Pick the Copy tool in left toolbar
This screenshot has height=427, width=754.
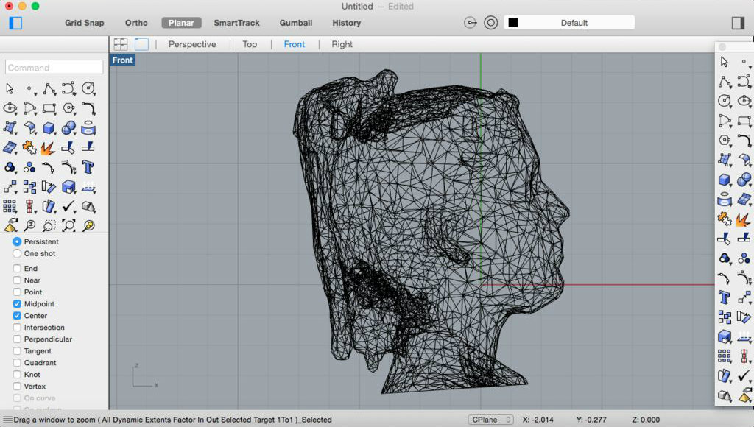(29, 187)
